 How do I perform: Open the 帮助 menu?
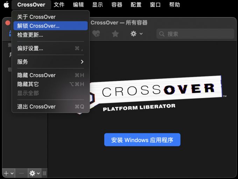(x=175, y=5)
